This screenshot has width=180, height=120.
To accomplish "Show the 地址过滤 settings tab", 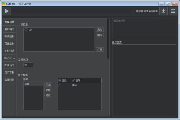I will click(9, 51).
